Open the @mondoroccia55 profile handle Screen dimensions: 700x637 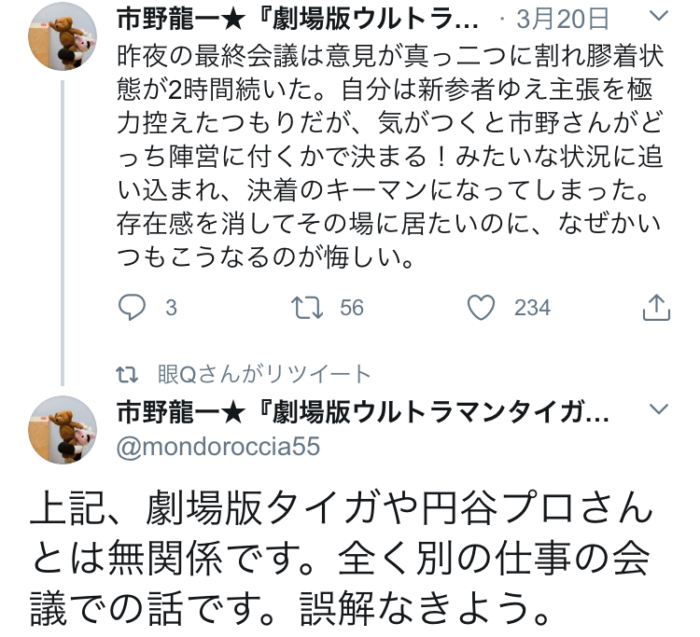(x=219, y=447)
